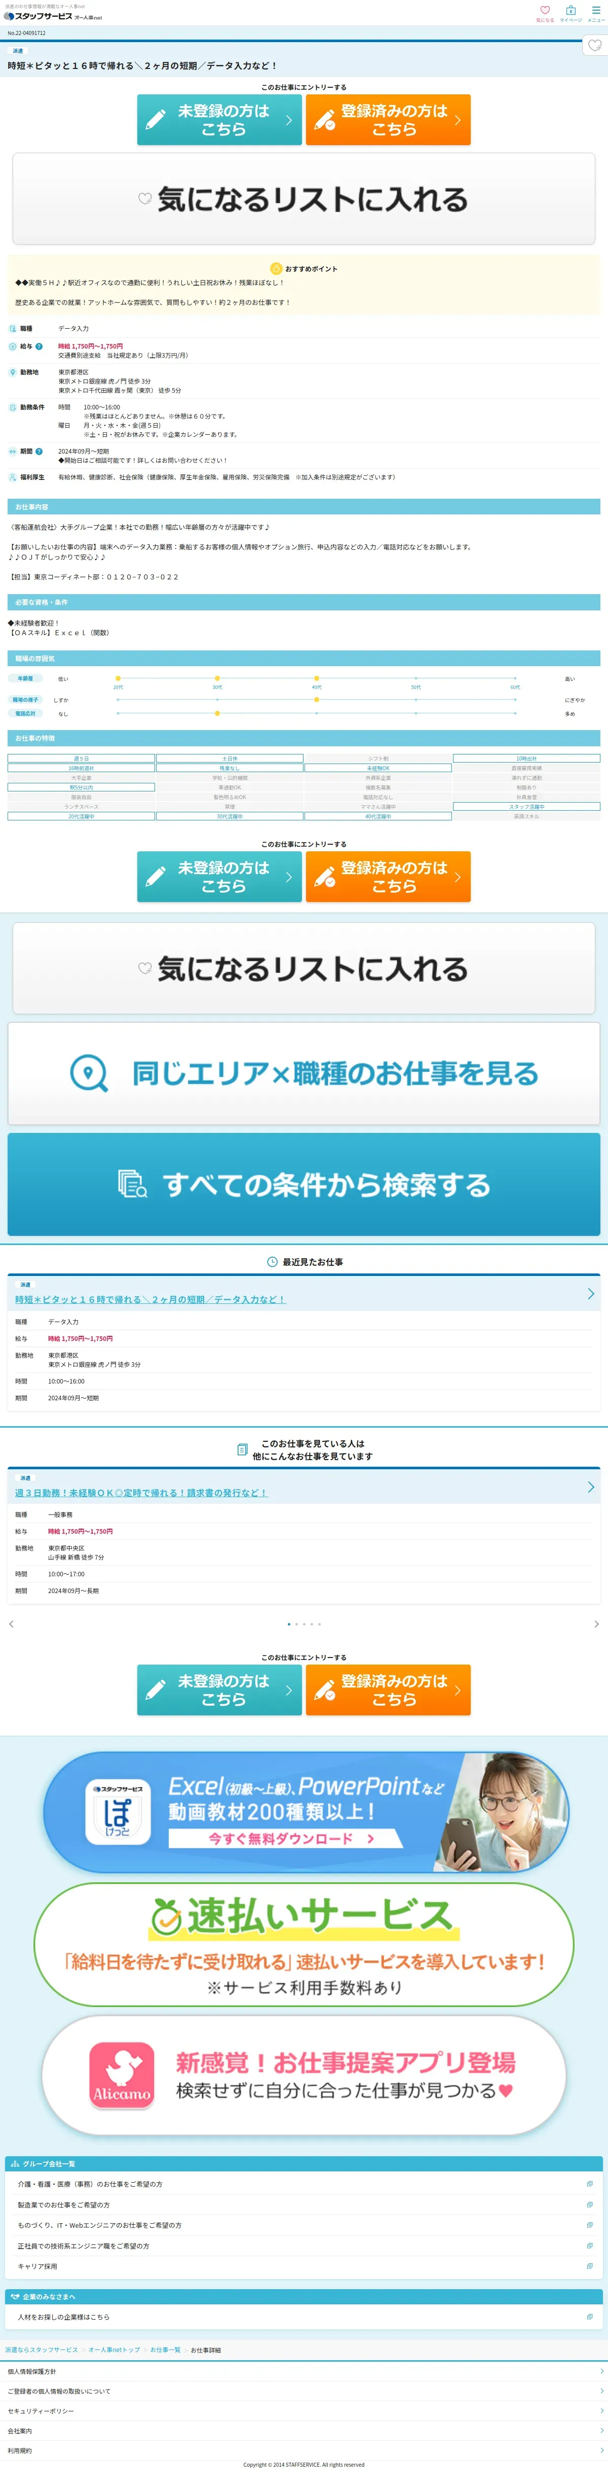Screen dimensions: 608x2486
Task: Go to オー人事netトップ breadcrumb
Action: click(115, 2350)
